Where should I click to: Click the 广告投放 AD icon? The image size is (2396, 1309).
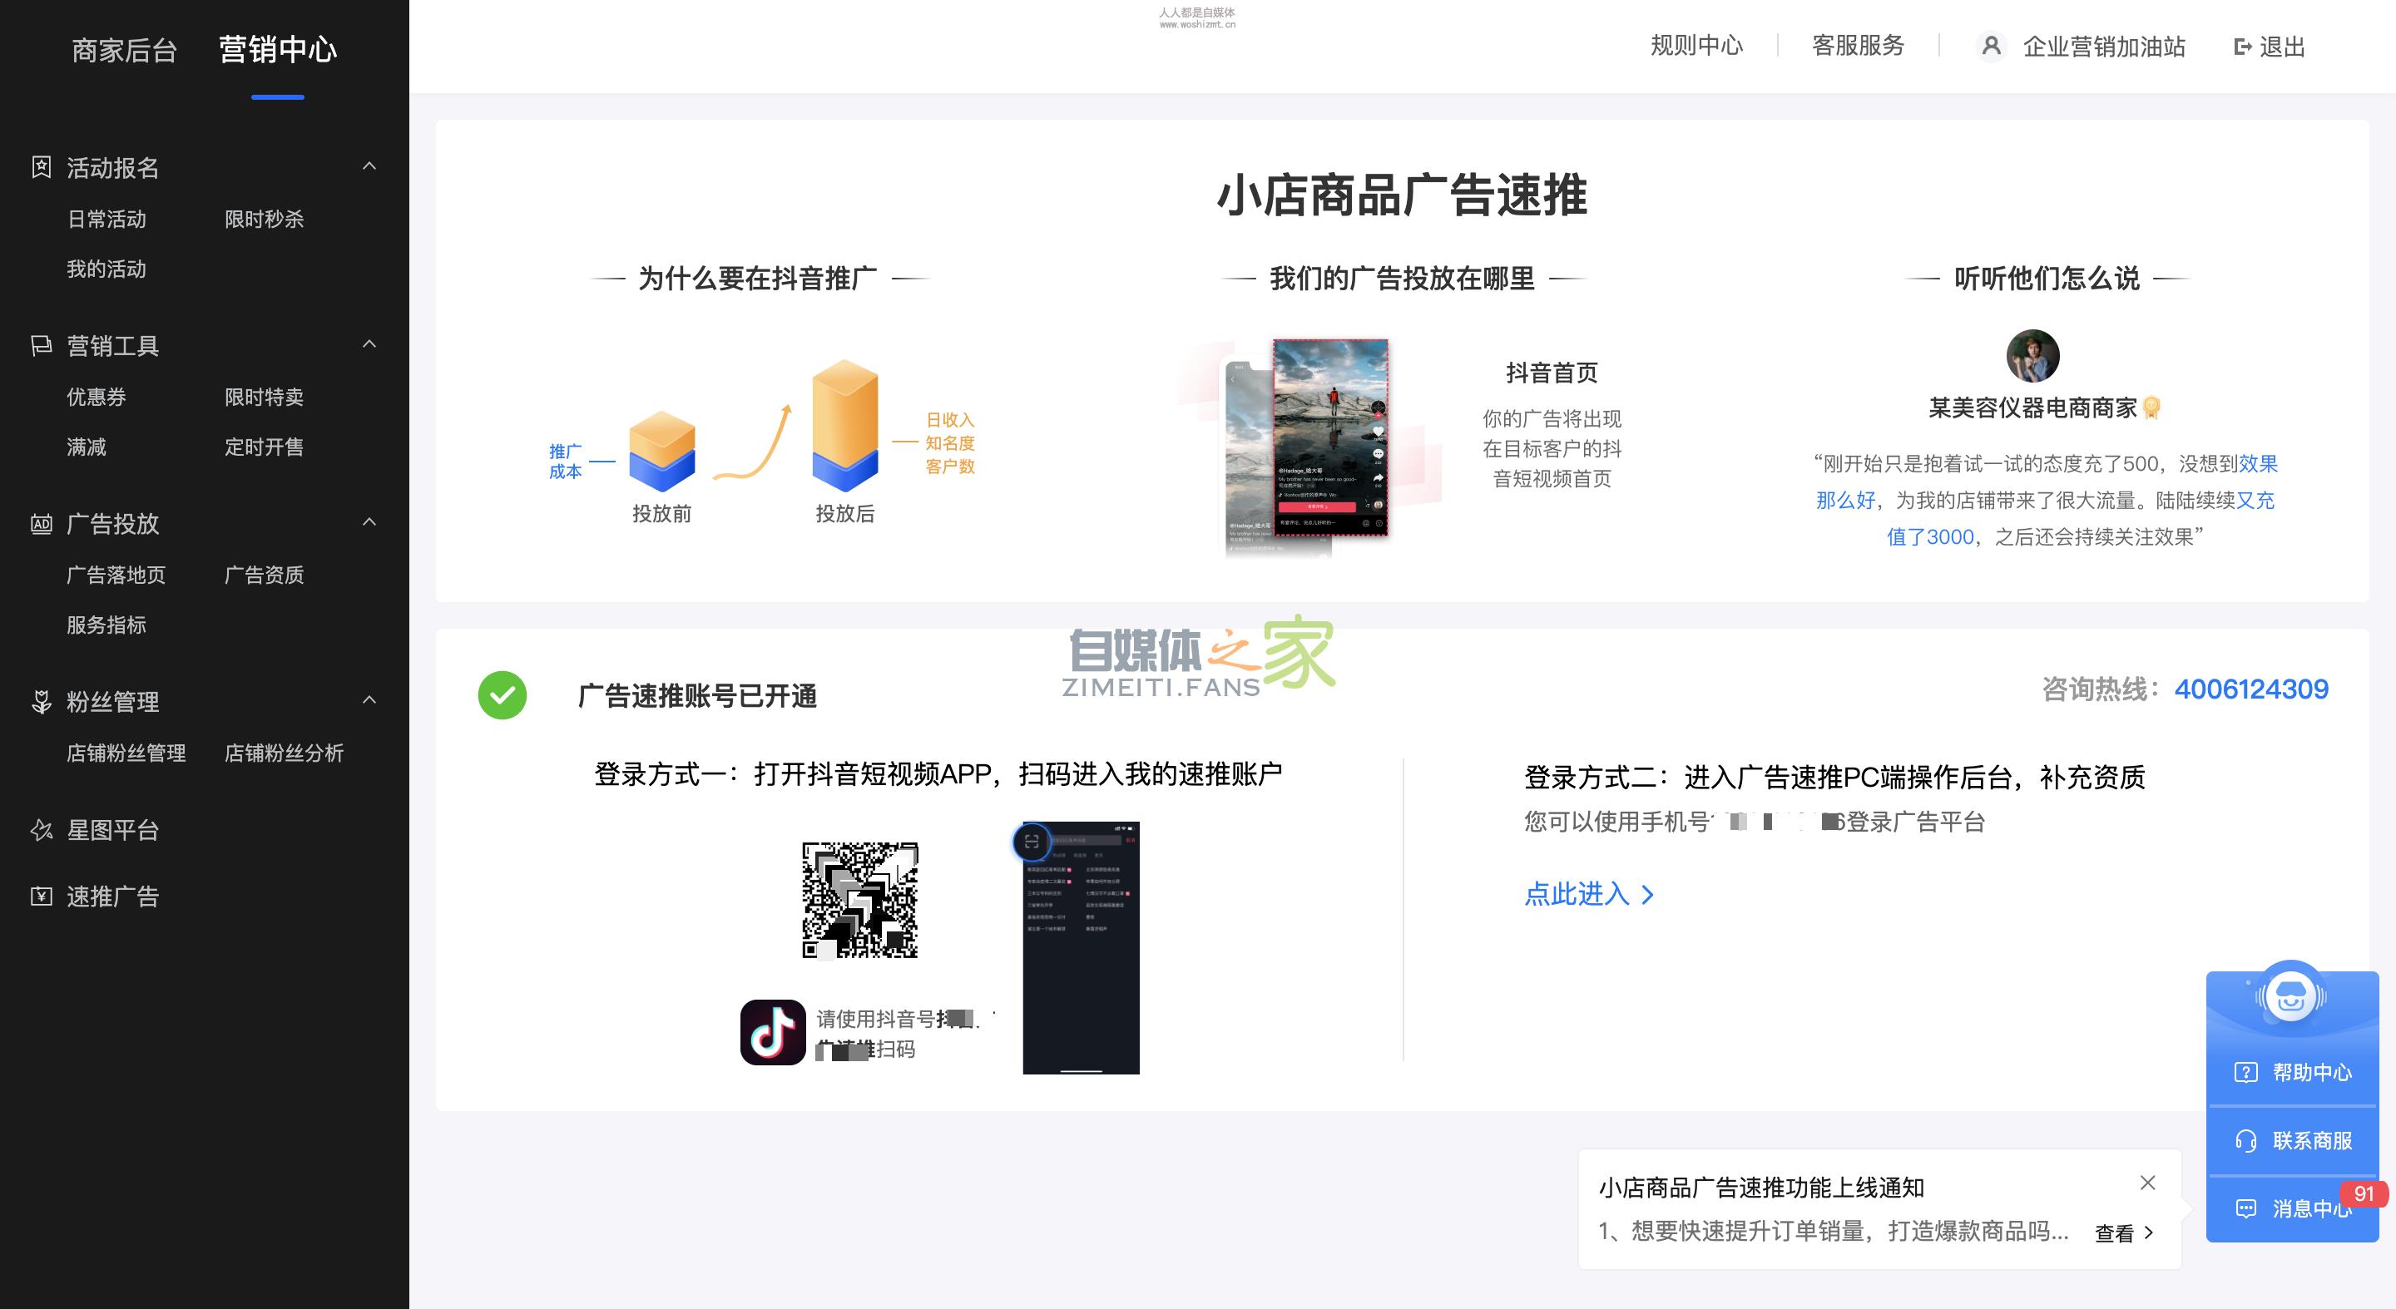41,523
